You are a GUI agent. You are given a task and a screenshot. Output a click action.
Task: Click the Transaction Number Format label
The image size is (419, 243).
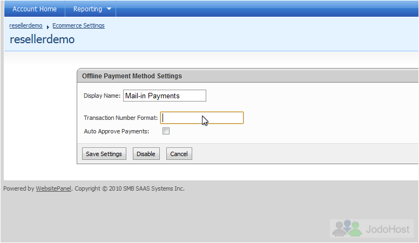click(x=121, y=118)
